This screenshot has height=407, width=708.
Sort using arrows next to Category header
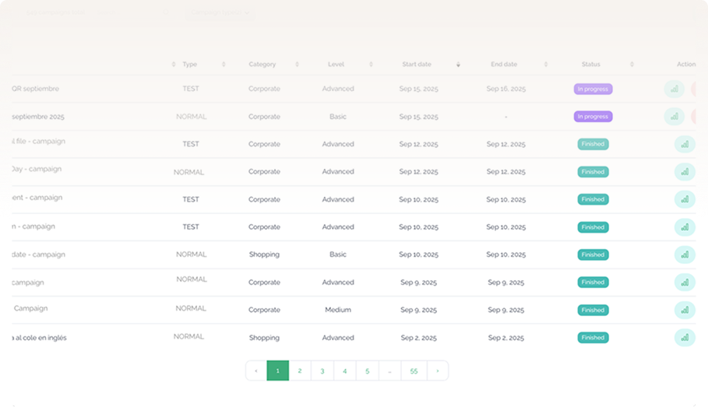(297, 65)
